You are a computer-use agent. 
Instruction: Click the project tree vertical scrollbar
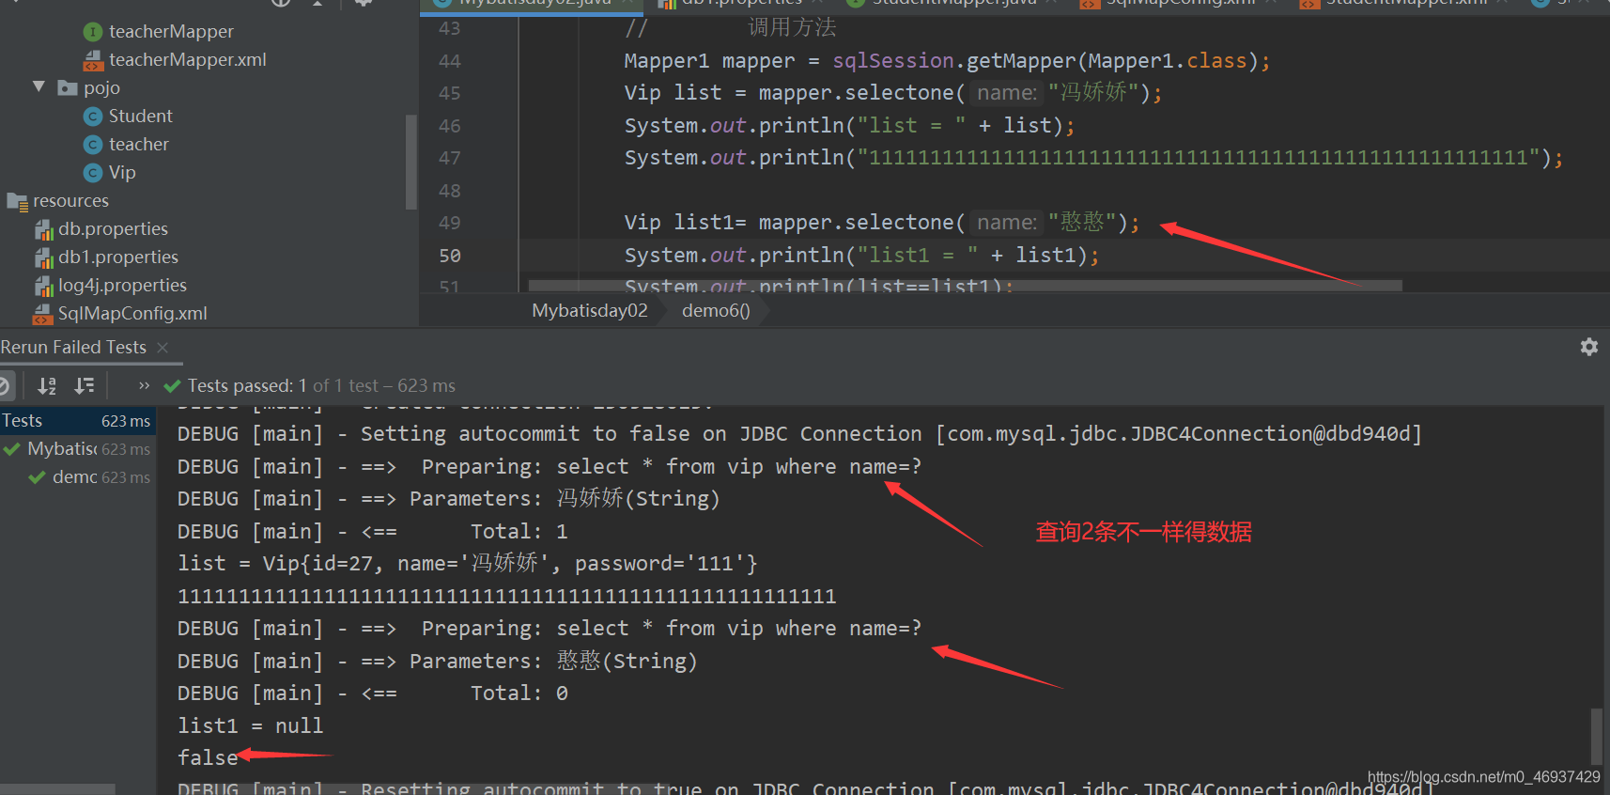410,162
